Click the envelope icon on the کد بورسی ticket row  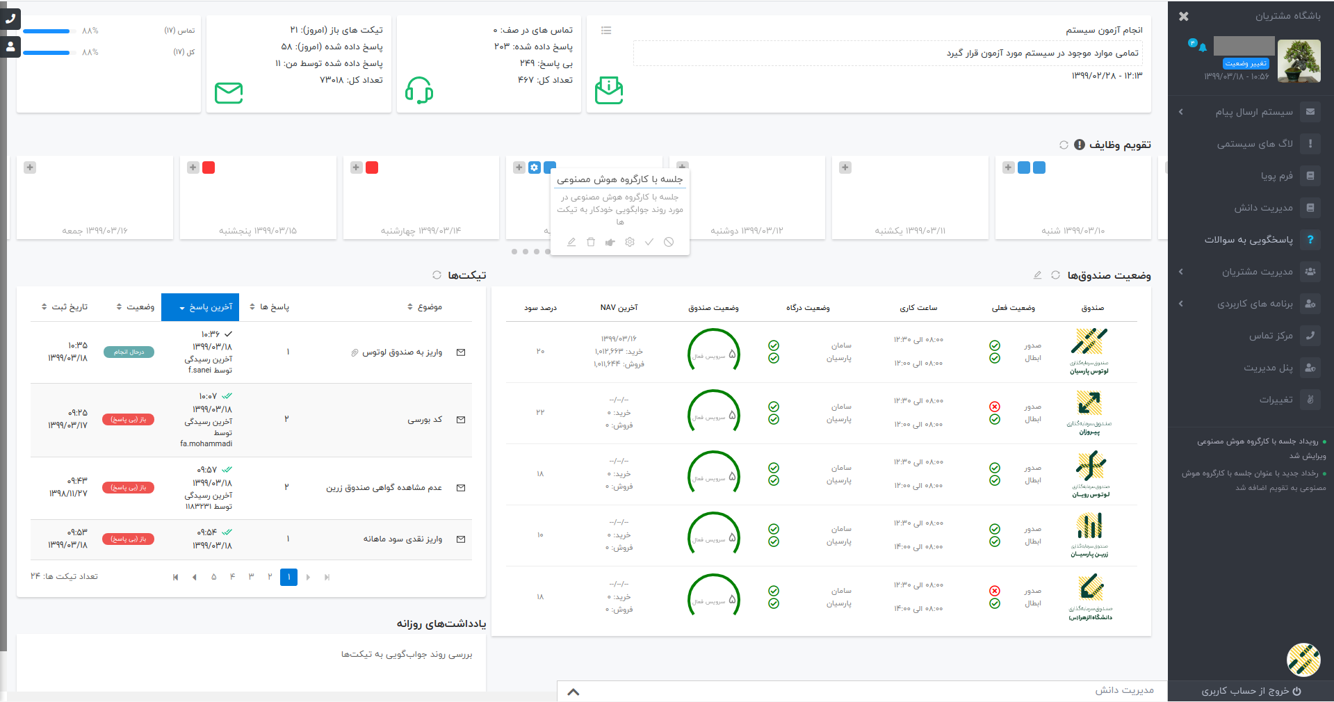461,420
